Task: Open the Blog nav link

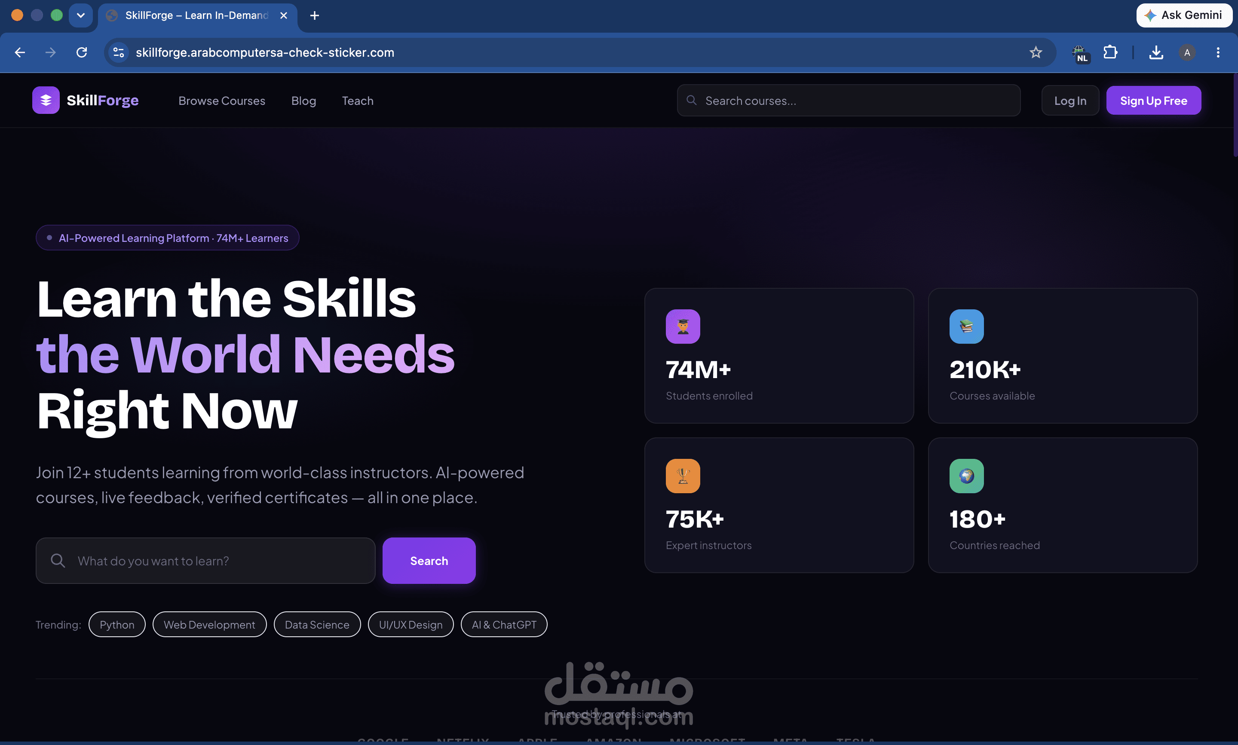Action: [x=303, y=101]
